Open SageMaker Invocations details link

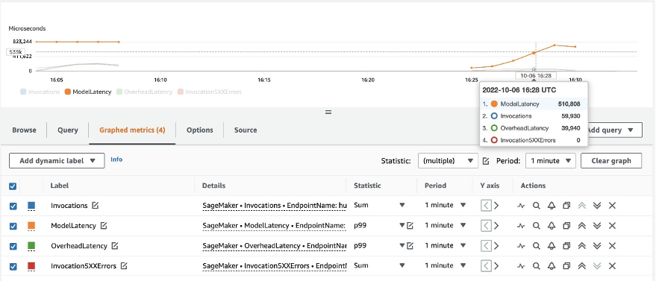[x=275, y=206]
